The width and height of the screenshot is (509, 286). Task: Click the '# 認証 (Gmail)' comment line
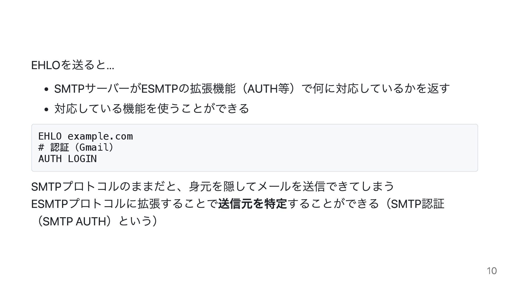(76, 148)
